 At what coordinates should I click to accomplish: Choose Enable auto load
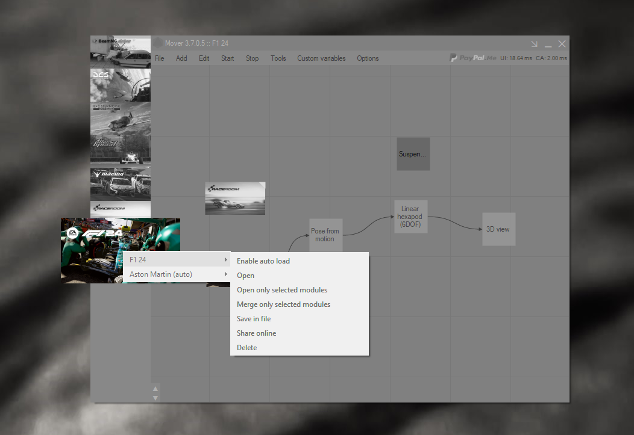click(299, 261)
